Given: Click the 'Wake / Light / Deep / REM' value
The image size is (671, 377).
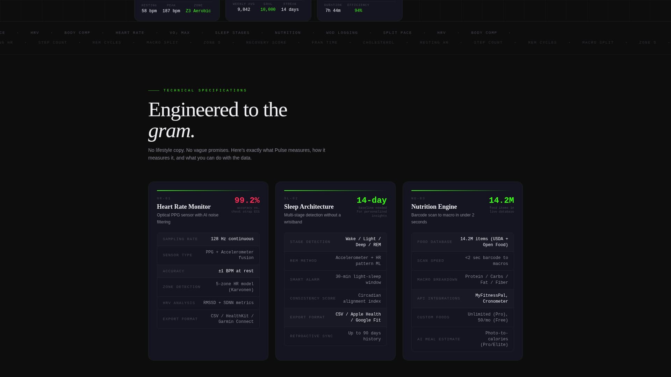Looking at the screenshot, I should click(363, 242).
